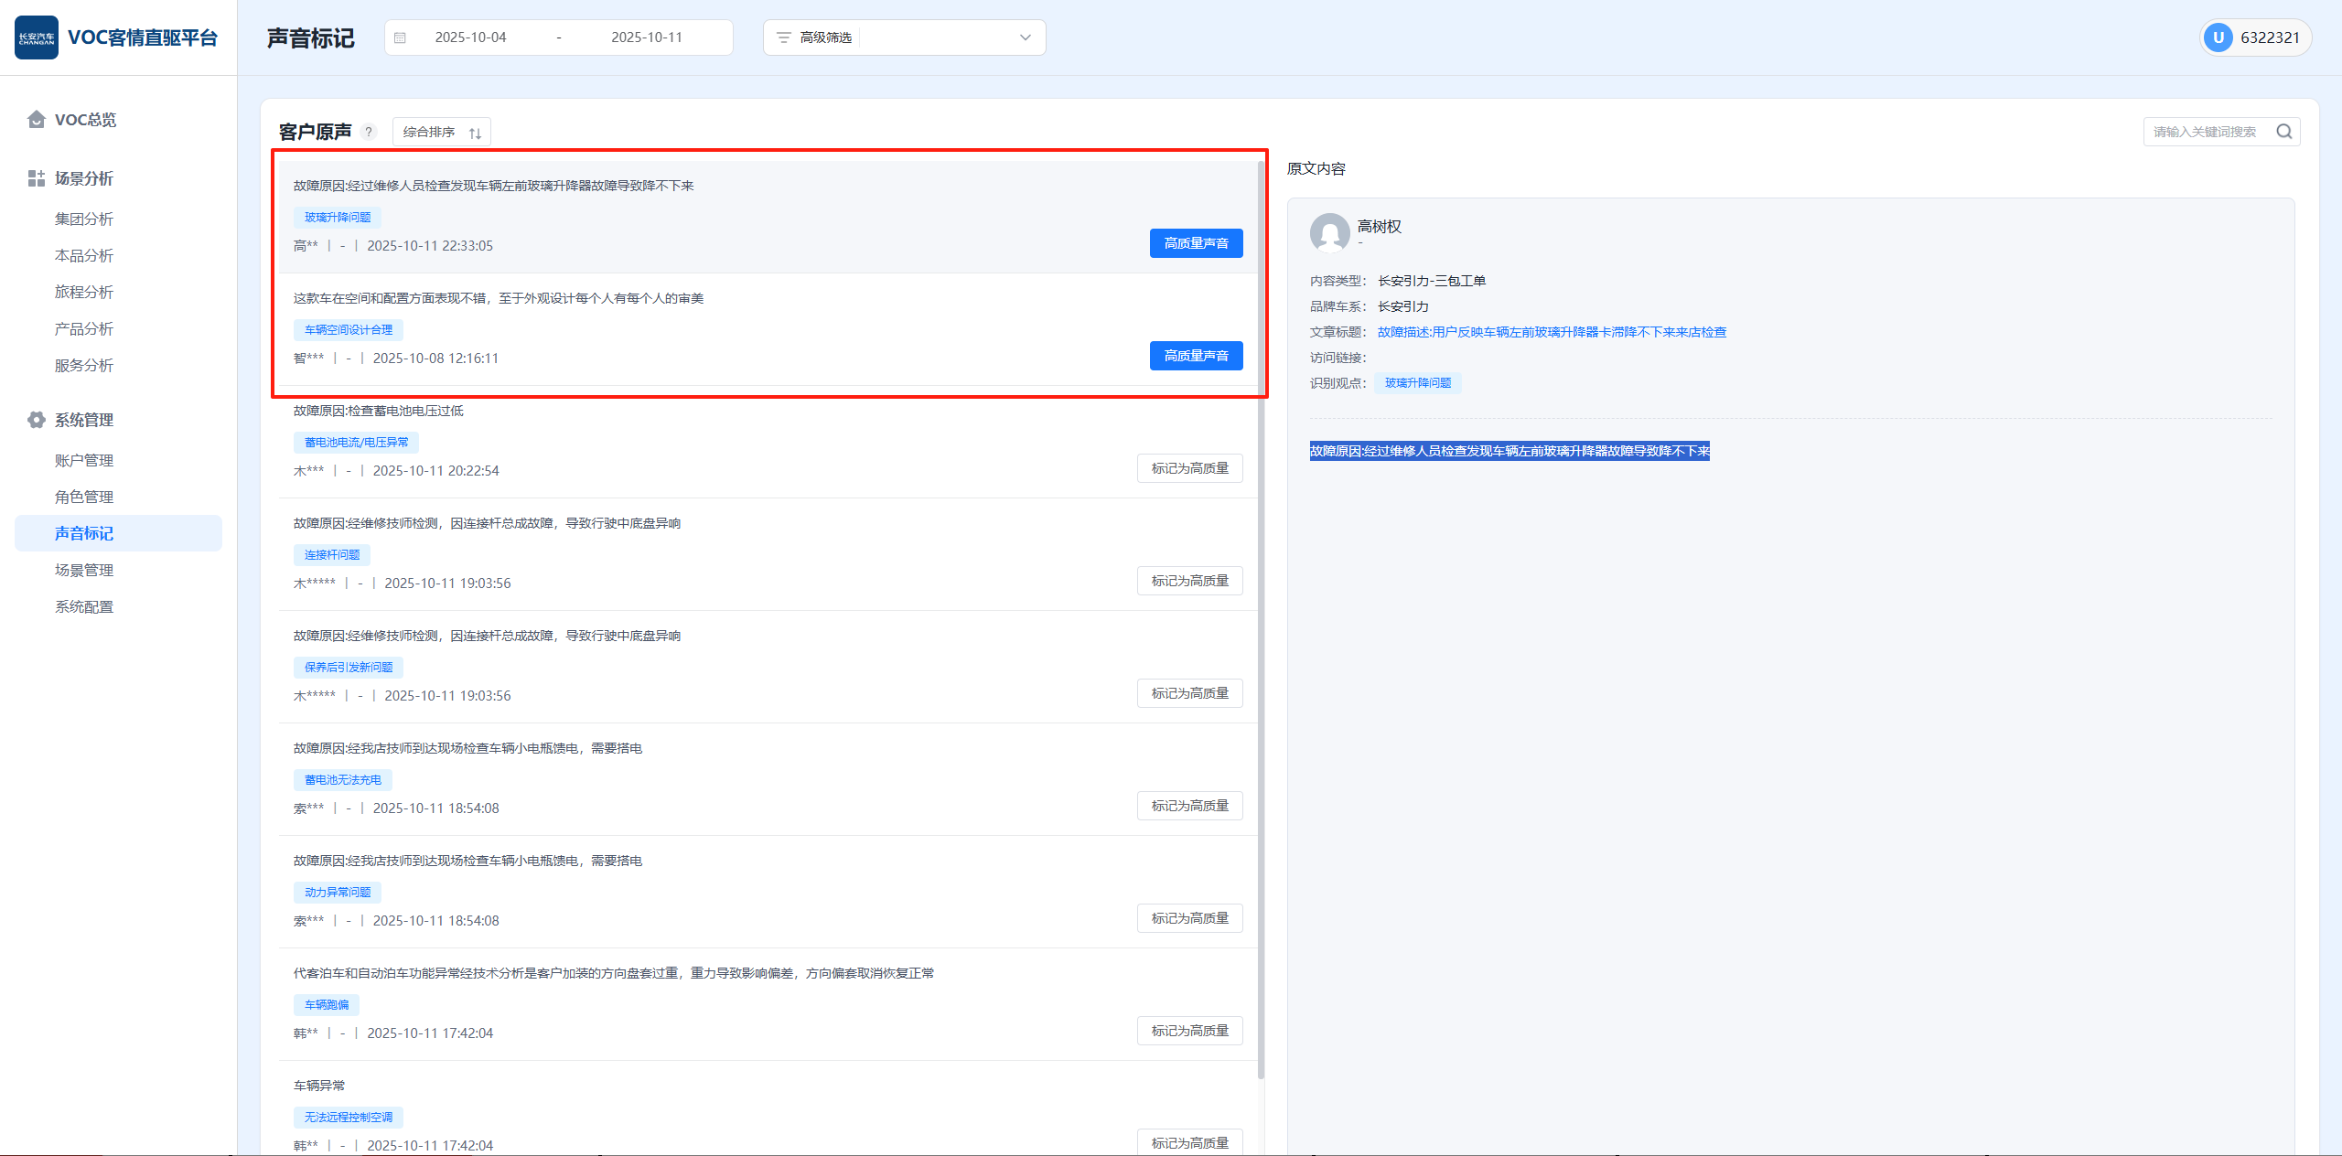Open 账户管理 in the sidebar
Image resolution: width=2342 pixels, height=1156 pixels.
[84, 460]
